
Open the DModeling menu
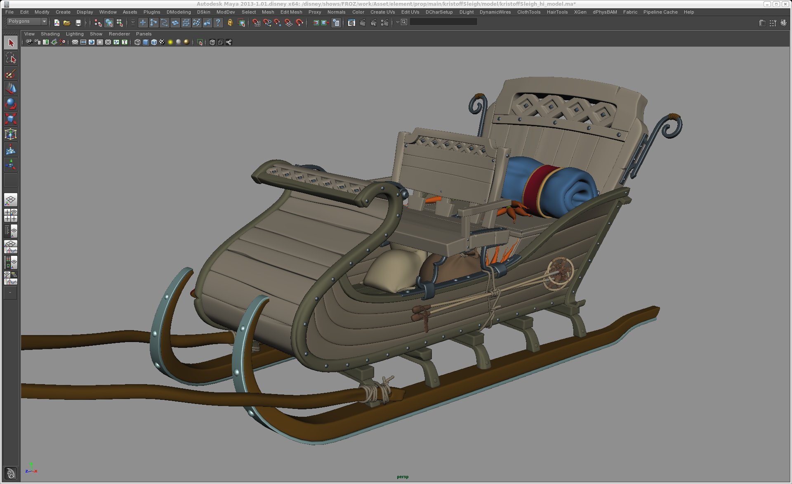coord(179,12)
